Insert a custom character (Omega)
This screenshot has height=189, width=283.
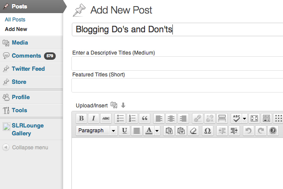coord(208,131)
